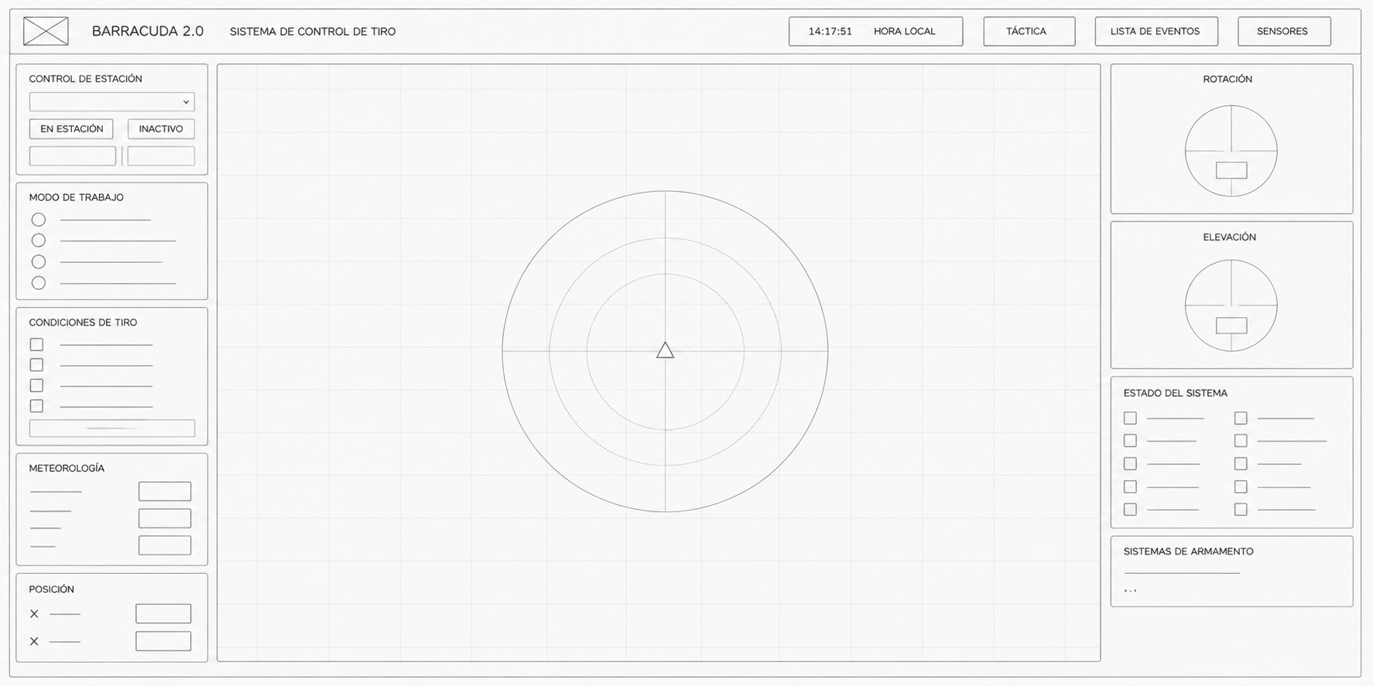The image size is (1373, 686).
Task: Select the first Modo de Trabajo radio button
Action: coord(38,220)
